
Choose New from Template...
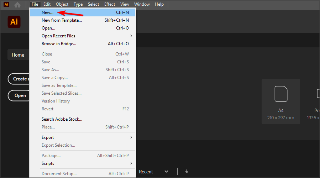[x=83, y=20]
